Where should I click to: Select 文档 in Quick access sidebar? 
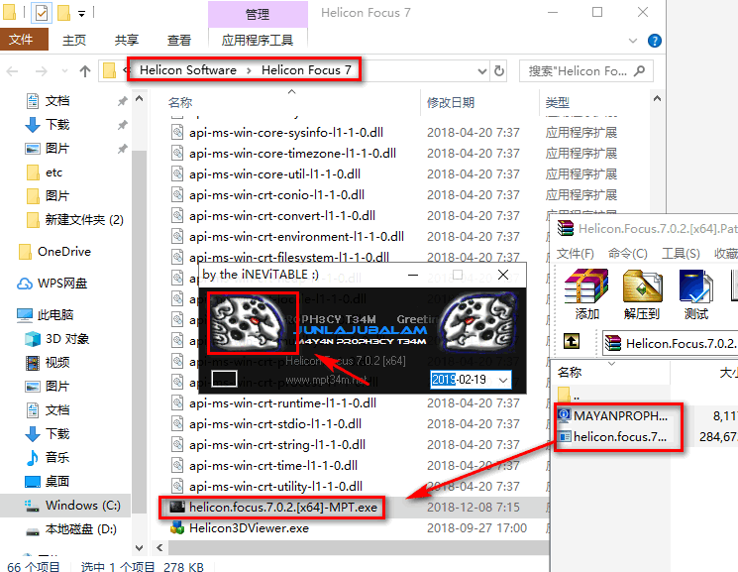57,101
